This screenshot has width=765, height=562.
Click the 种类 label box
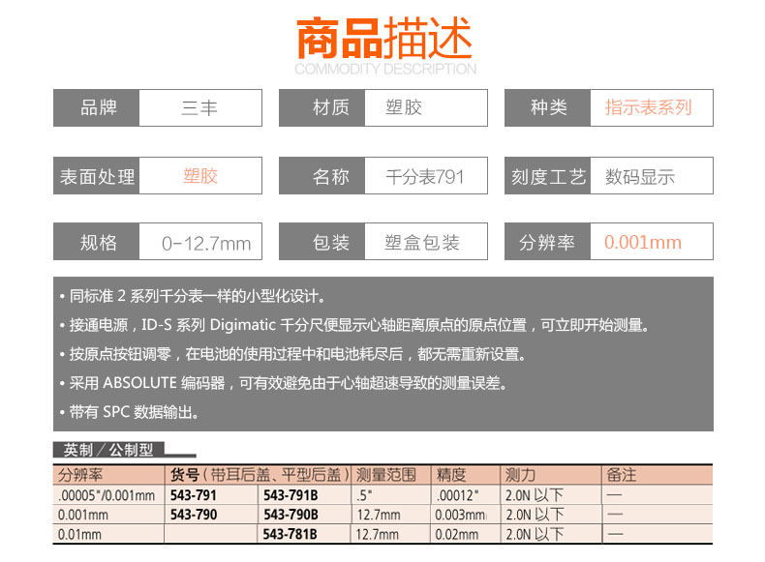point(548,107)
